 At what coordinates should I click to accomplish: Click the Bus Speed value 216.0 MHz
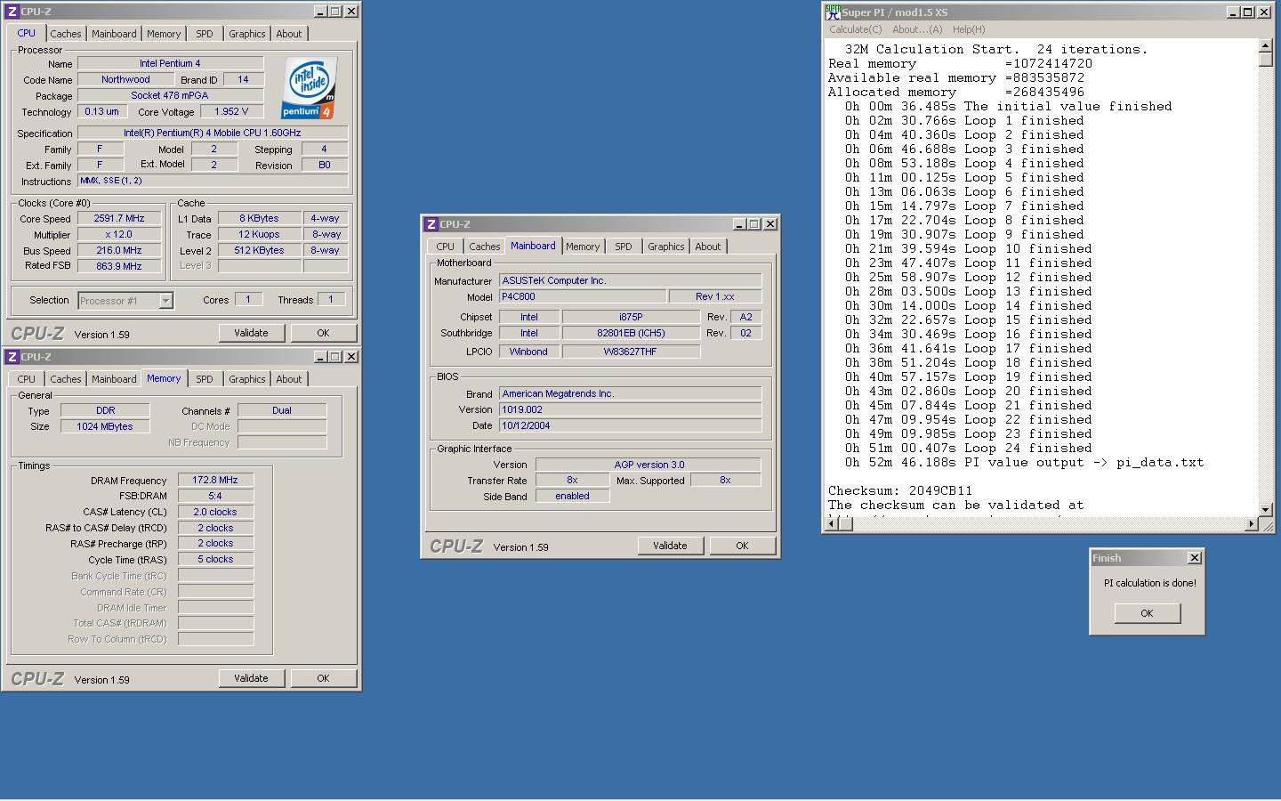pos(119,250)
